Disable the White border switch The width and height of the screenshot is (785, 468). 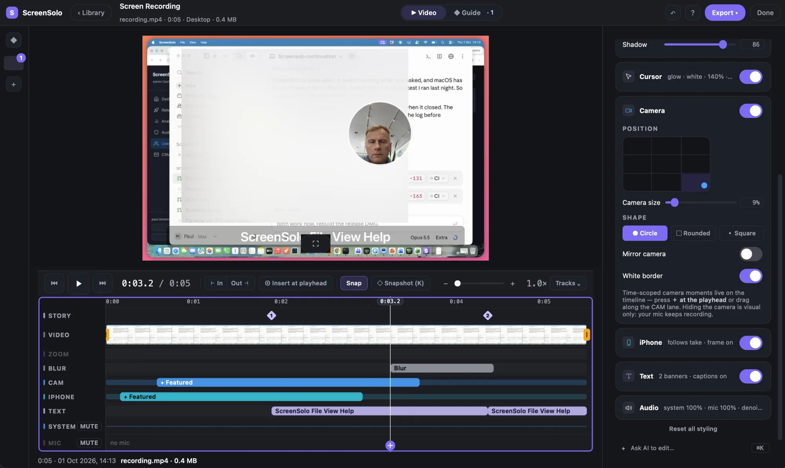tap(750, 276)
